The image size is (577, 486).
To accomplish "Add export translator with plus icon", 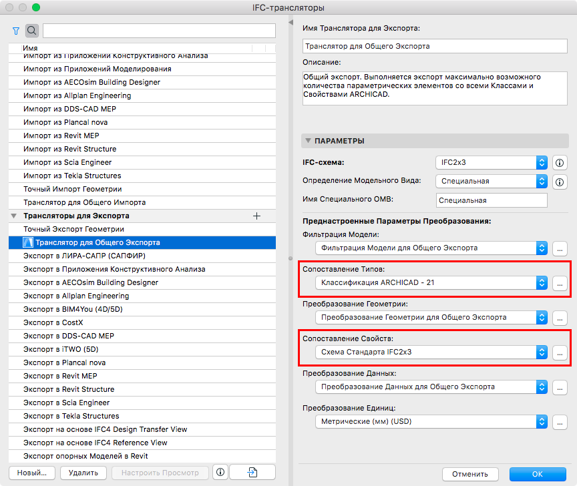I will [x=257, y=216].
